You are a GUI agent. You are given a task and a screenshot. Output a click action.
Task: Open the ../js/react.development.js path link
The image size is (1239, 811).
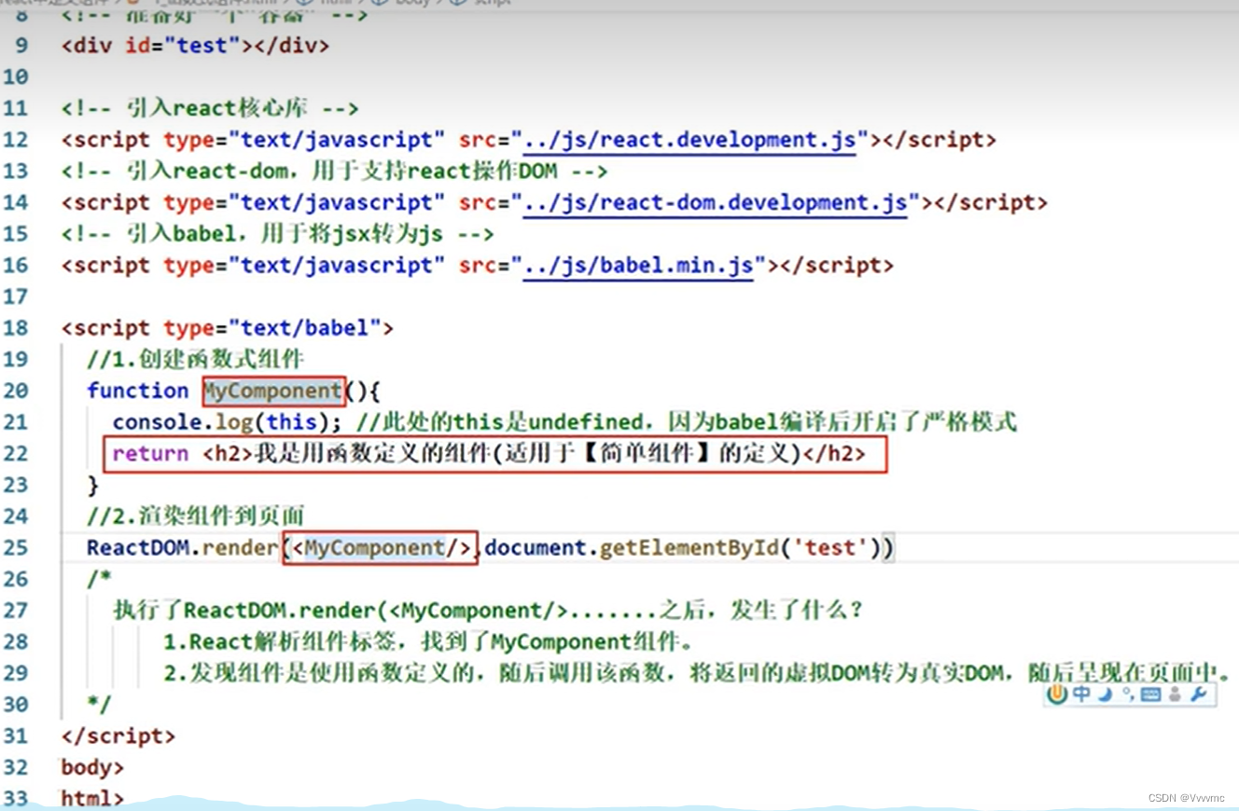pos(689,140)
